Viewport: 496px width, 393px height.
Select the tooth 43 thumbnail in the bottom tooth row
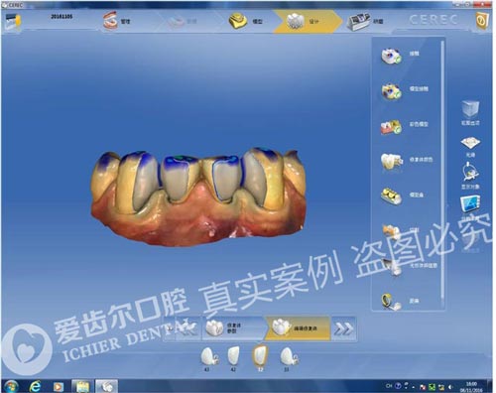208,358
